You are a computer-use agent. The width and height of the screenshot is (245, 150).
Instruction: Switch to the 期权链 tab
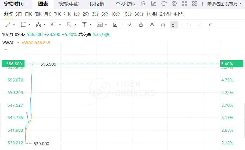(x=97, y=4)
